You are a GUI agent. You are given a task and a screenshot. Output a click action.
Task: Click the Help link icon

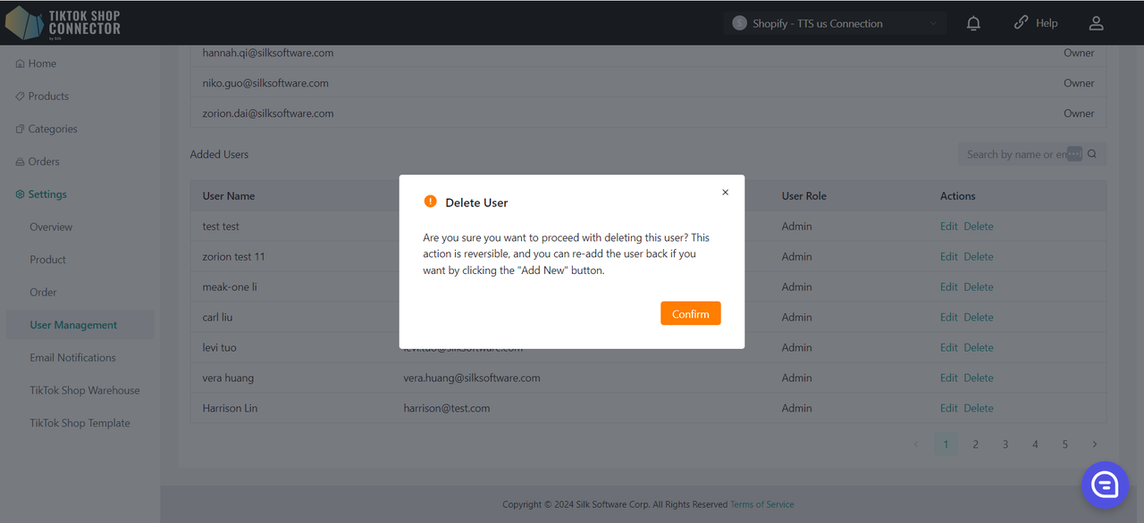1021,23
